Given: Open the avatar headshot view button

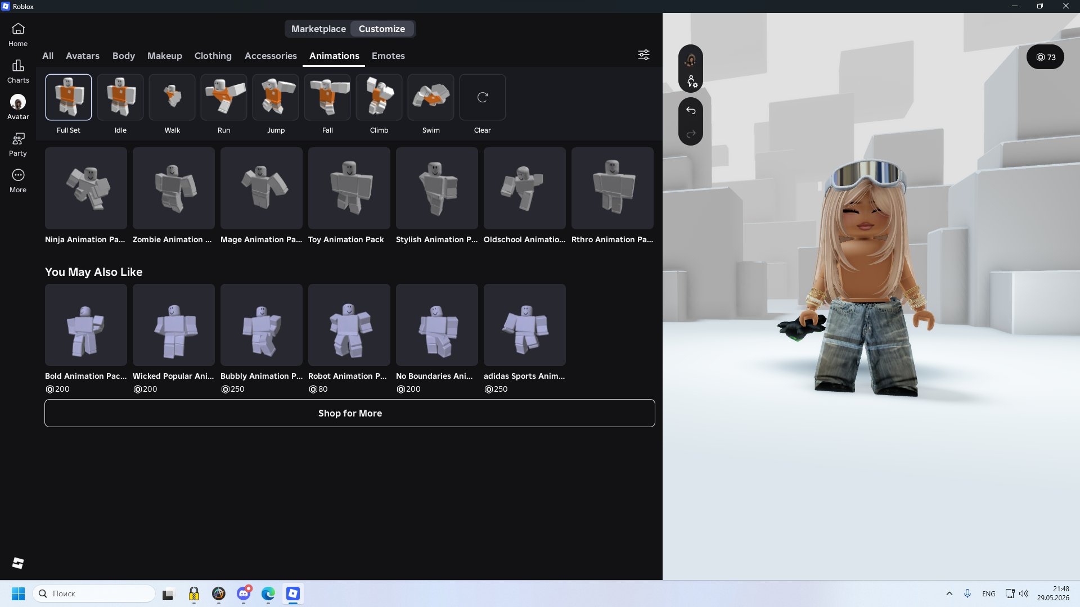Looking at the screenshot, I should (x=691, y=59).
